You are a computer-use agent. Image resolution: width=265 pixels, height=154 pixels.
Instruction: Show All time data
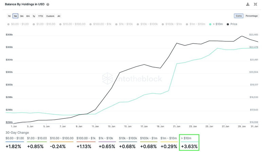(59, 16)
